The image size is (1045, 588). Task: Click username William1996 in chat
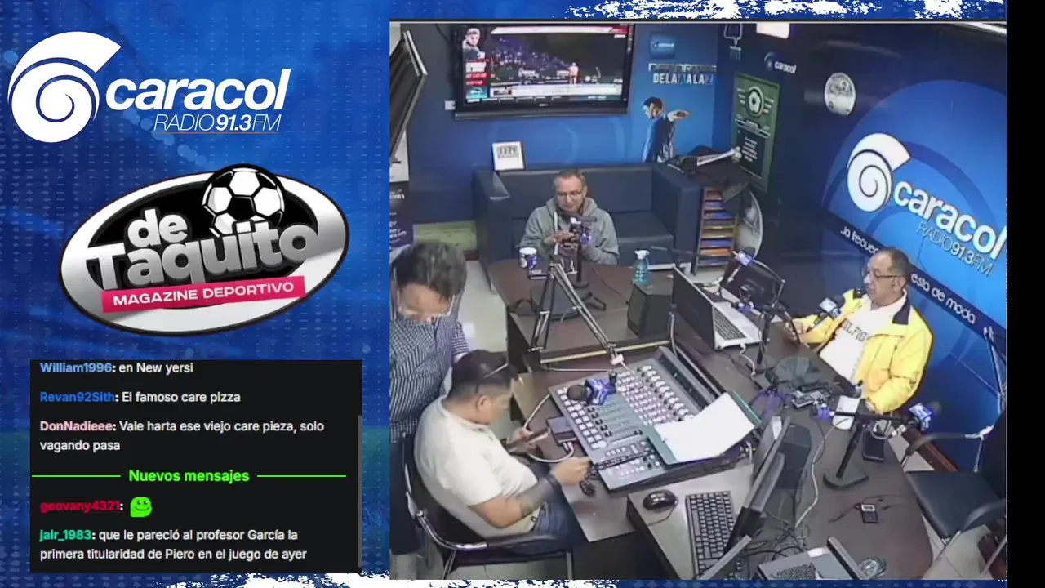coord(76,367)
